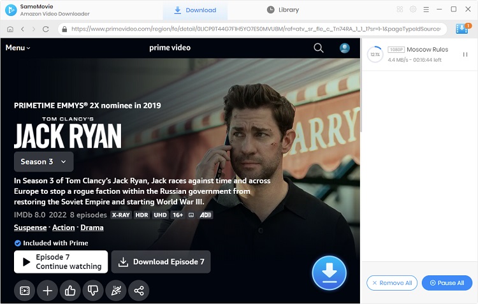Click the HDR badge
The height and width of the screenshot is (304, 478).
141,215
